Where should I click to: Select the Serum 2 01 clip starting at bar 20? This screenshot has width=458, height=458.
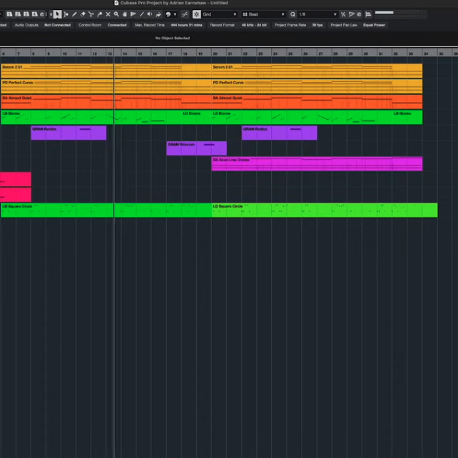[x=317, y=71]
